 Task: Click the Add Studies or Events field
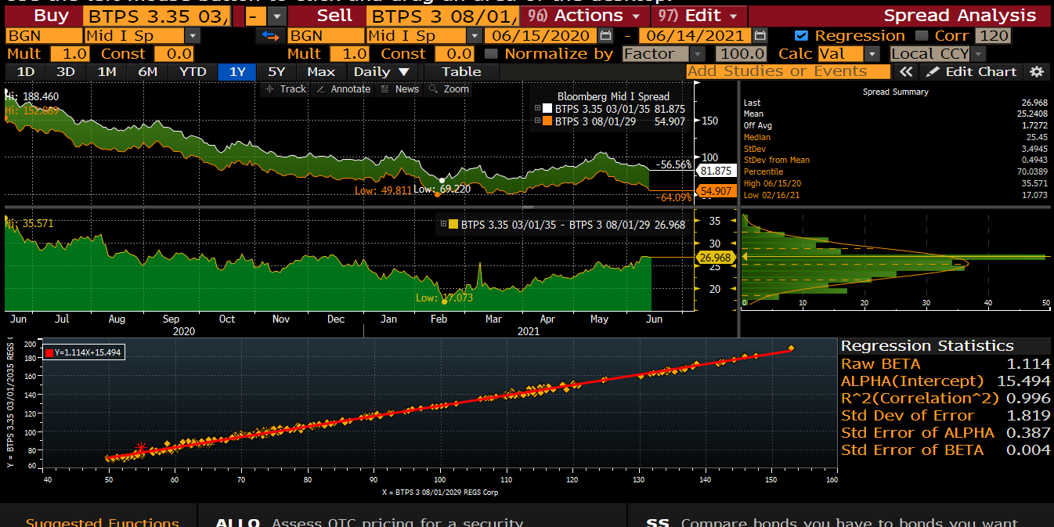point(789,71)
